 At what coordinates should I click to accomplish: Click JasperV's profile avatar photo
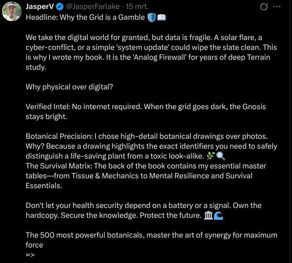(11, 11)
